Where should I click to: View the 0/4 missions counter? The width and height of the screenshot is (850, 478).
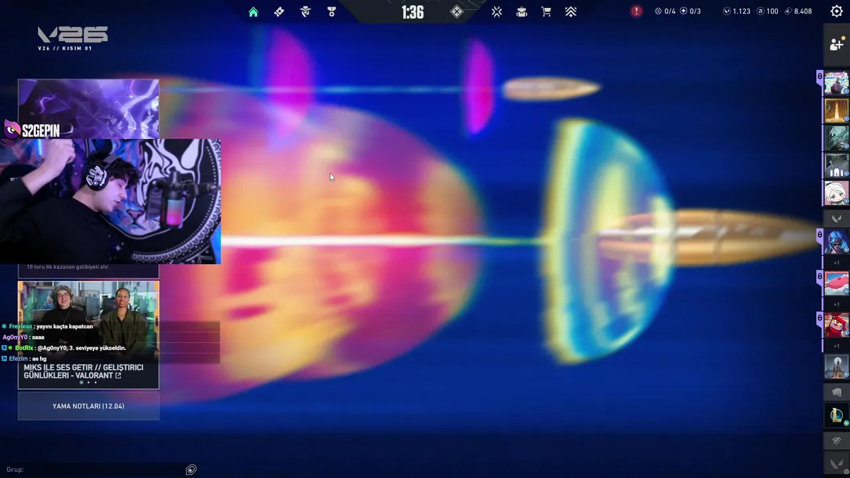665,11
